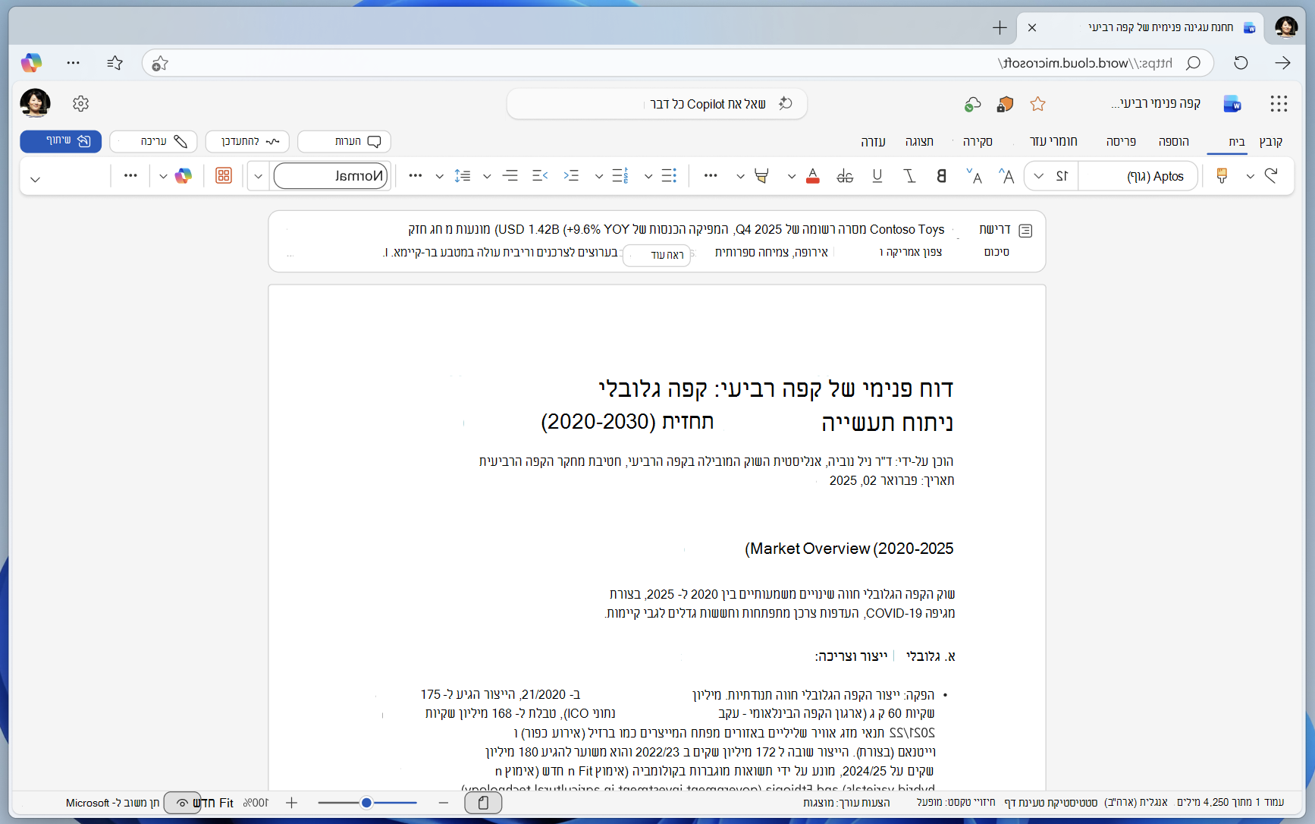This screenshot has width=1315, height=824.
Task: Switch to the Insert tab
Action: click(x=1174, y=142)
